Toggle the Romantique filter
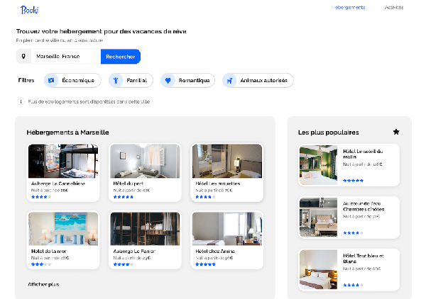 coord(187,81)
